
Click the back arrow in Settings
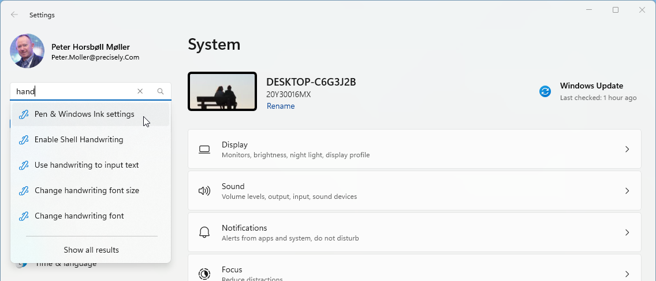click(x=14, y=14)
